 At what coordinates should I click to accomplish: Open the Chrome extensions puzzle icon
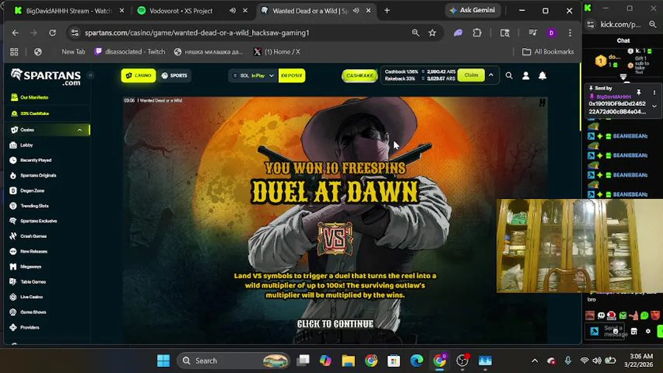(x=477, y=33)
